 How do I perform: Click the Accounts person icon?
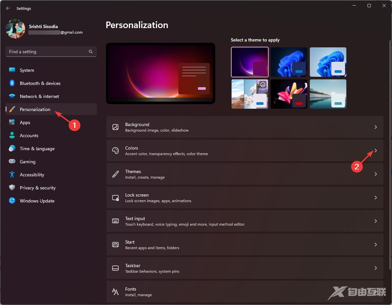tap(12, 136)
